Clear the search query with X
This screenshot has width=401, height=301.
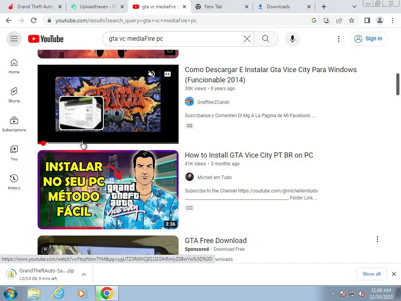(247, 39)
